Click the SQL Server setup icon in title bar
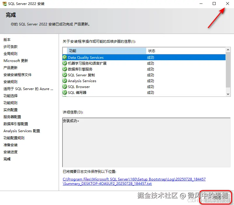 point(4,4)
